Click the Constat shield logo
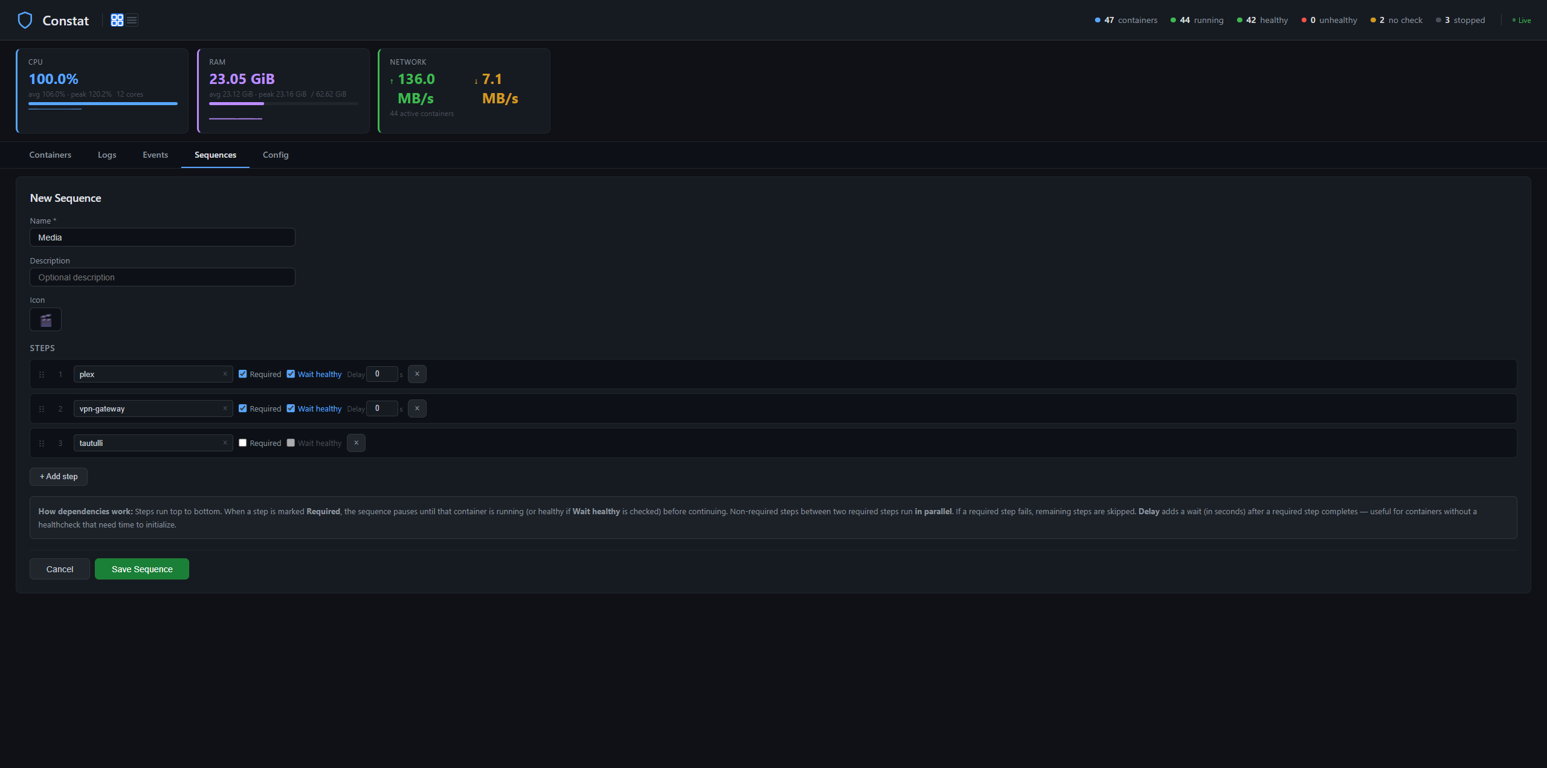The height and width of the screenshot is (768, 1547). tap(25, 21)
